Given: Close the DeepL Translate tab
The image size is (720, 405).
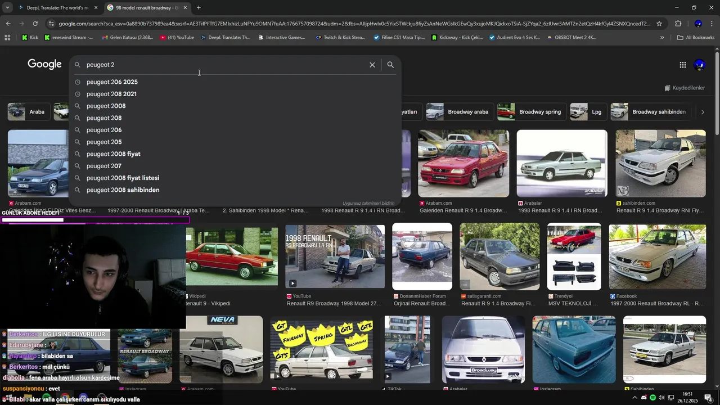Looking at the screenshot, I should 96,8.
